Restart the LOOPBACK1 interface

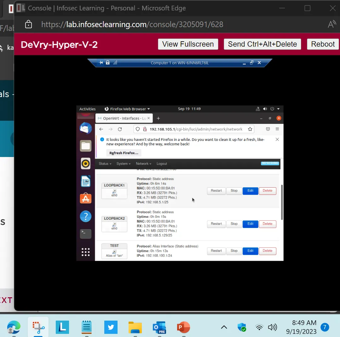[216, 191]
